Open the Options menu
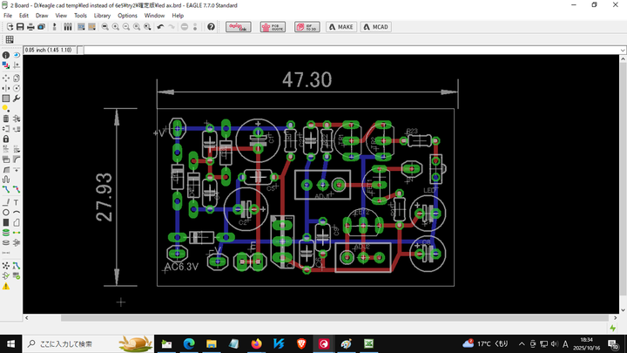This screenshot has height=353, width=627. click(127, 16)
